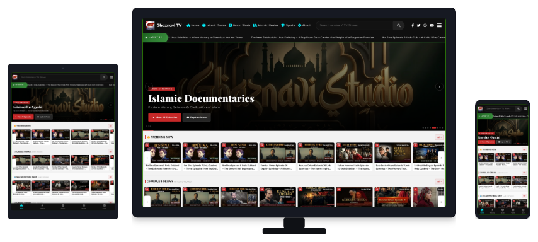Open Ibn Sina 'Two Episodes From the End' thumbnail
538x242 pixels.
163,153
